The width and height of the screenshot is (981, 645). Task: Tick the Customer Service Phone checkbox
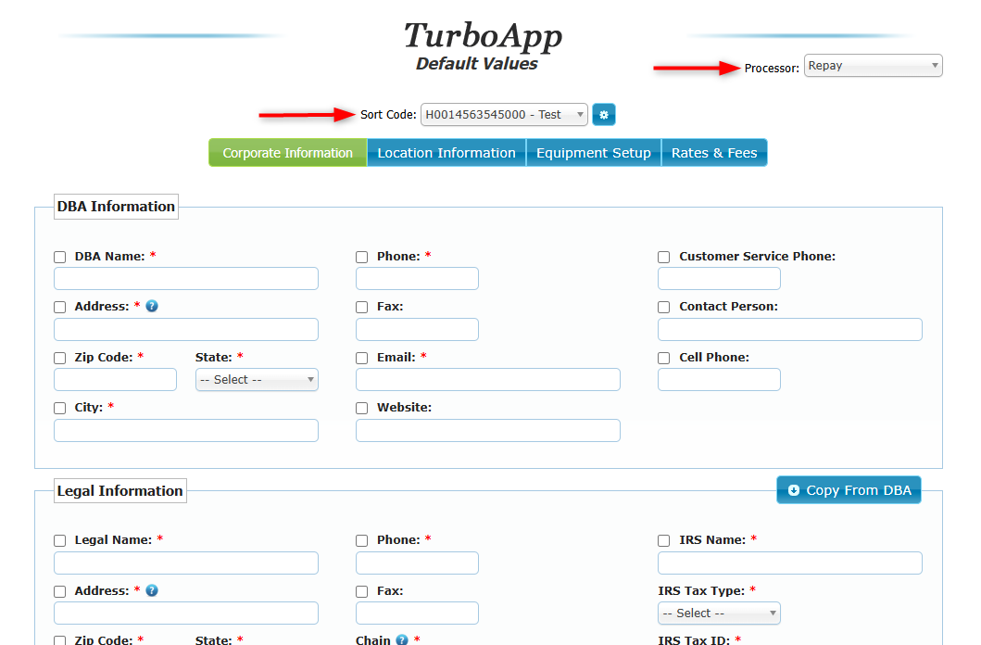(664, 257)
